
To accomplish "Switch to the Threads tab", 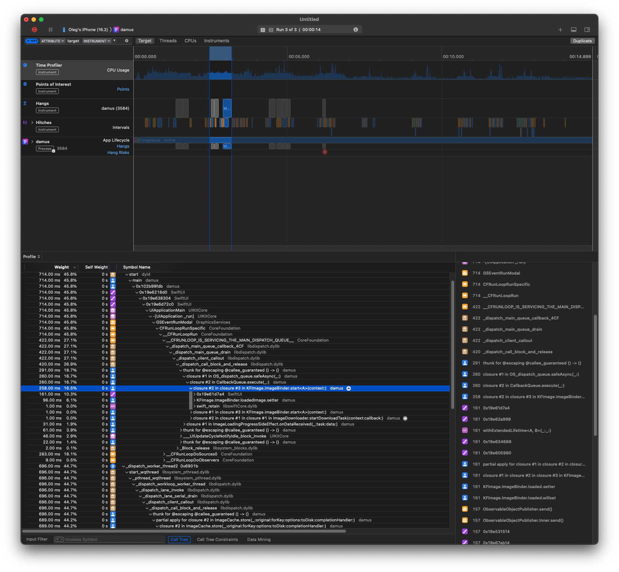I will [168, 41].
